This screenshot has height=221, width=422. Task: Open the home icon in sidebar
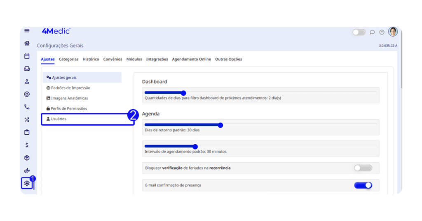pyautogui.click(x=27, y=43)
